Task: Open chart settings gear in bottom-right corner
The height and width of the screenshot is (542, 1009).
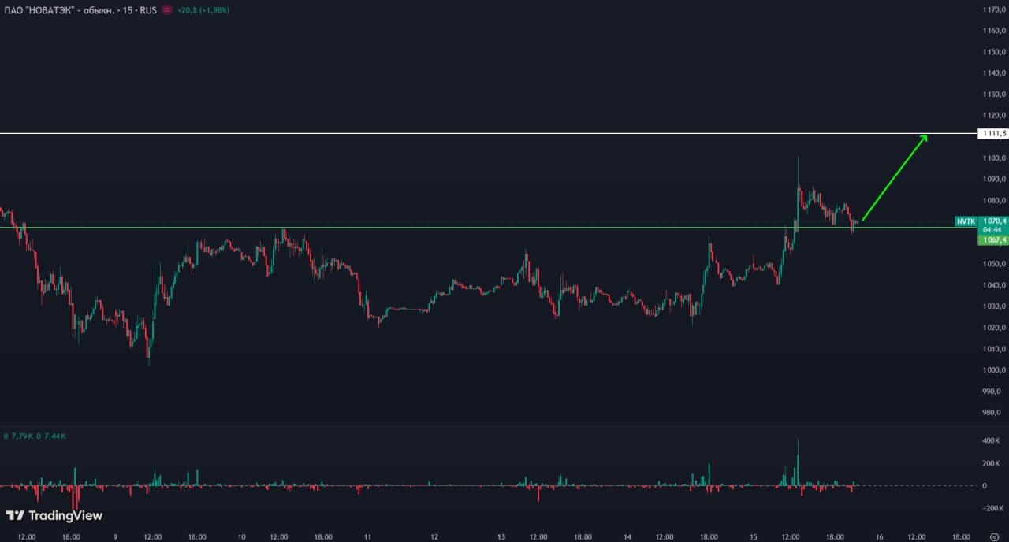Action: coord(993,536)
